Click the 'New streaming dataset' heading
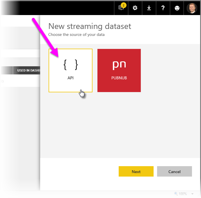201x198 pixels. click(x=90, y=26)
